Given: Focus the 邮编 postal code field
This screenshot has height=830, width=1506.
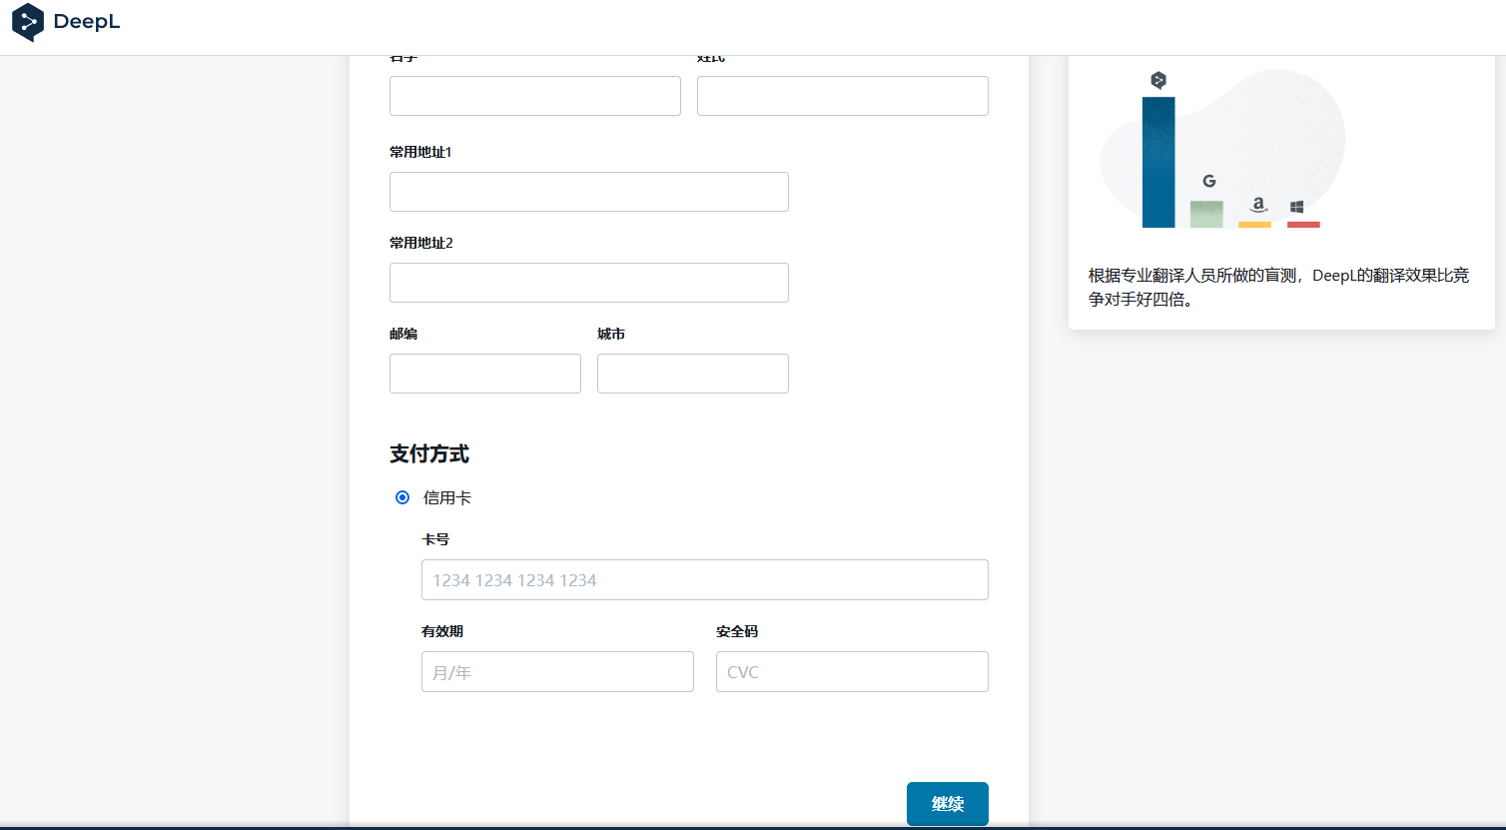Looking at the screenshot, I should [484, 374].
